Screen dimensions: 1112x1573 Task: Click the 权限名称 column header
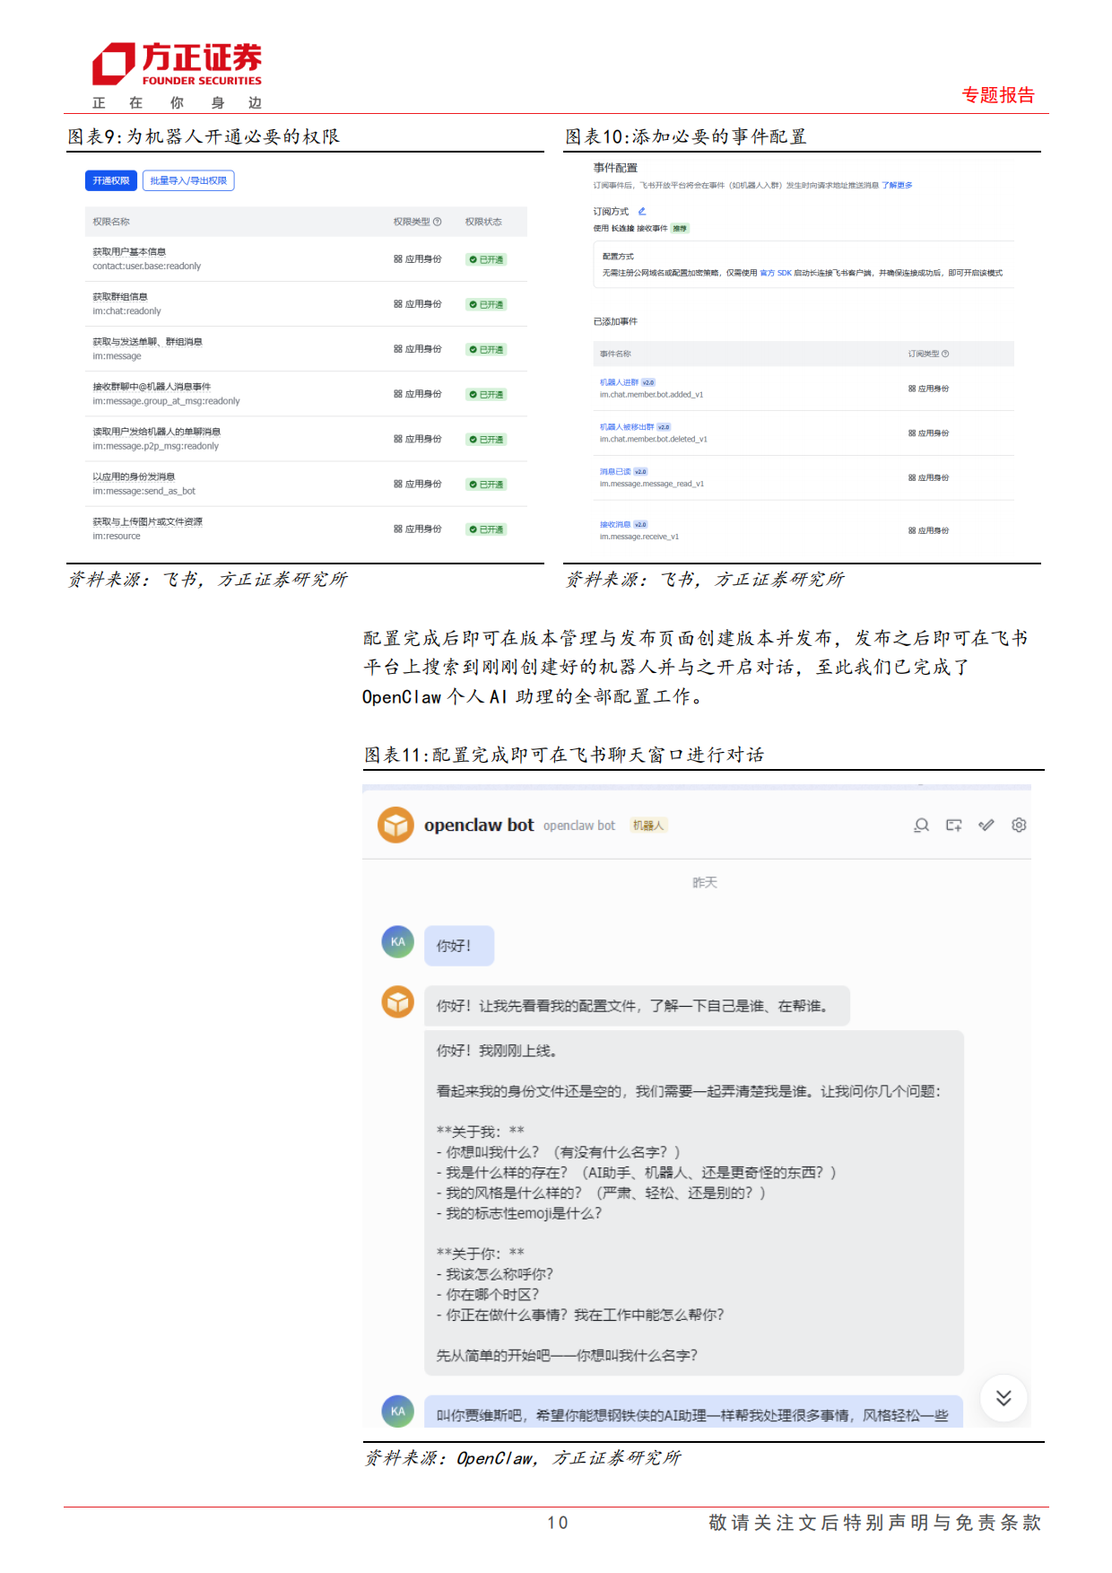coord(111,222)
